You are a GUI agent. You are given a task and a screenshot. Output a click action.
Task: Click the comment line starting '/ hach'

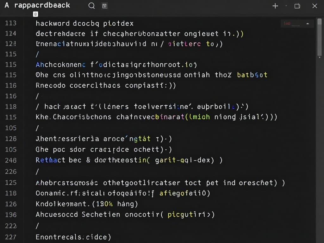pos(142,107)
